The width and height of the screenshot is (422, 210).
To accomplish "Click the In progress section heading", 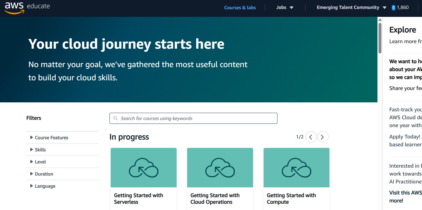I will pyautogui.click(x=129, y=137).
